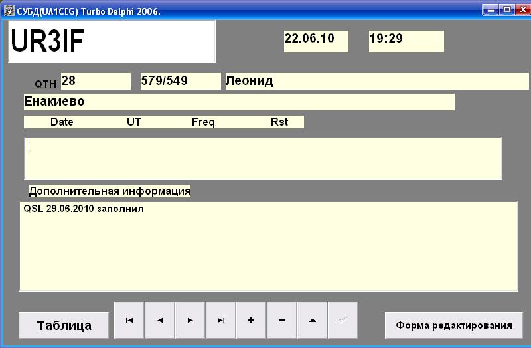Click the UT column header label
The height and width of the screenshot is (348, 531).
[134, 122]
